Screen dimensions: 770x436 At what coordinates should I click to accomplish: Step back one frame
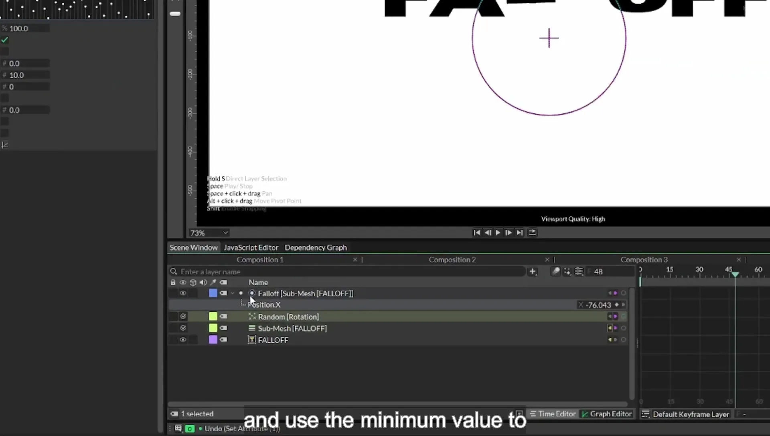coord(488,233)
